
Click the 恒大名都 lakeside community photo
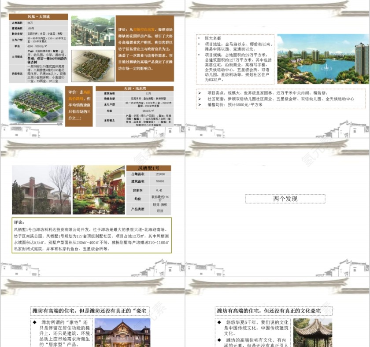click(322, 57)
